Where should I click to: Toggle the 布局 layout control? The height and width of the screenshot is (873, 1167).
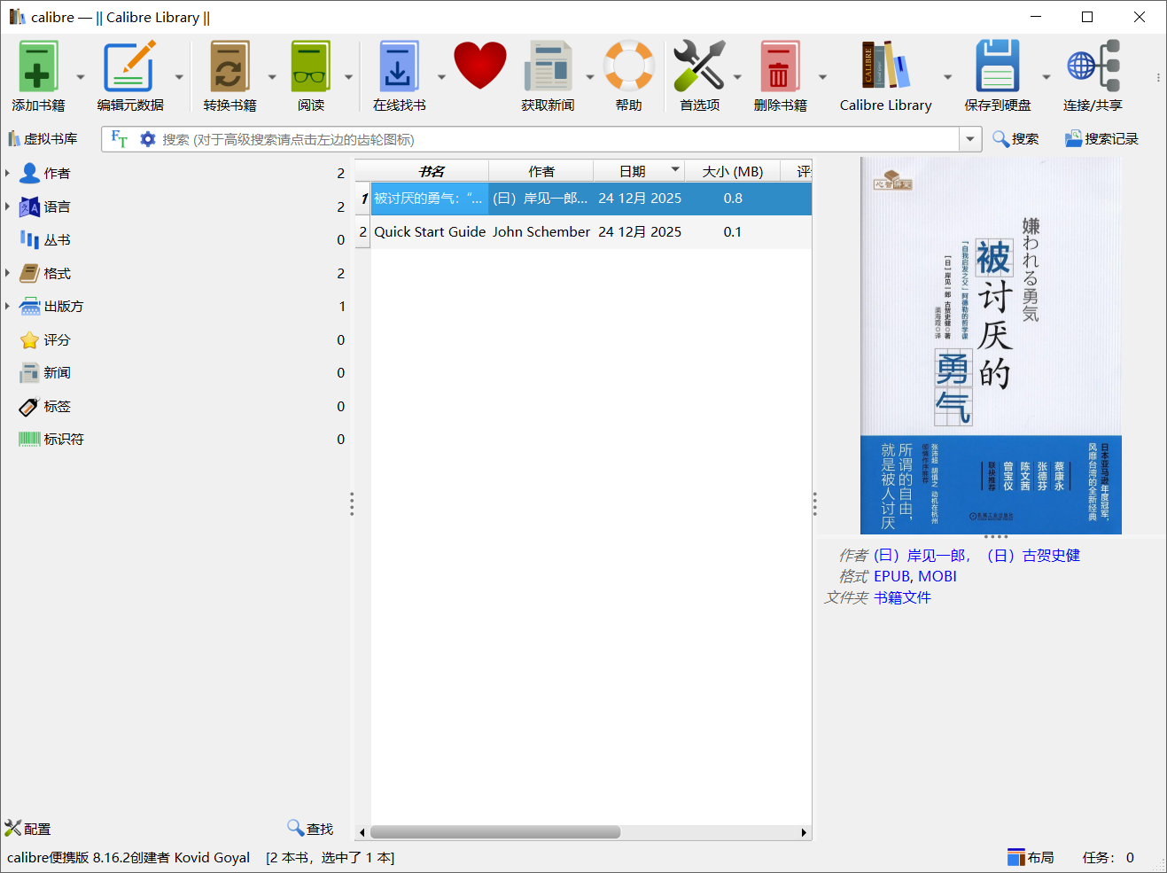[1030, 856]
